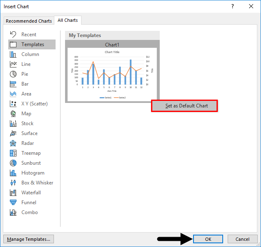Select the X Y Scatter chart icon

13,104
